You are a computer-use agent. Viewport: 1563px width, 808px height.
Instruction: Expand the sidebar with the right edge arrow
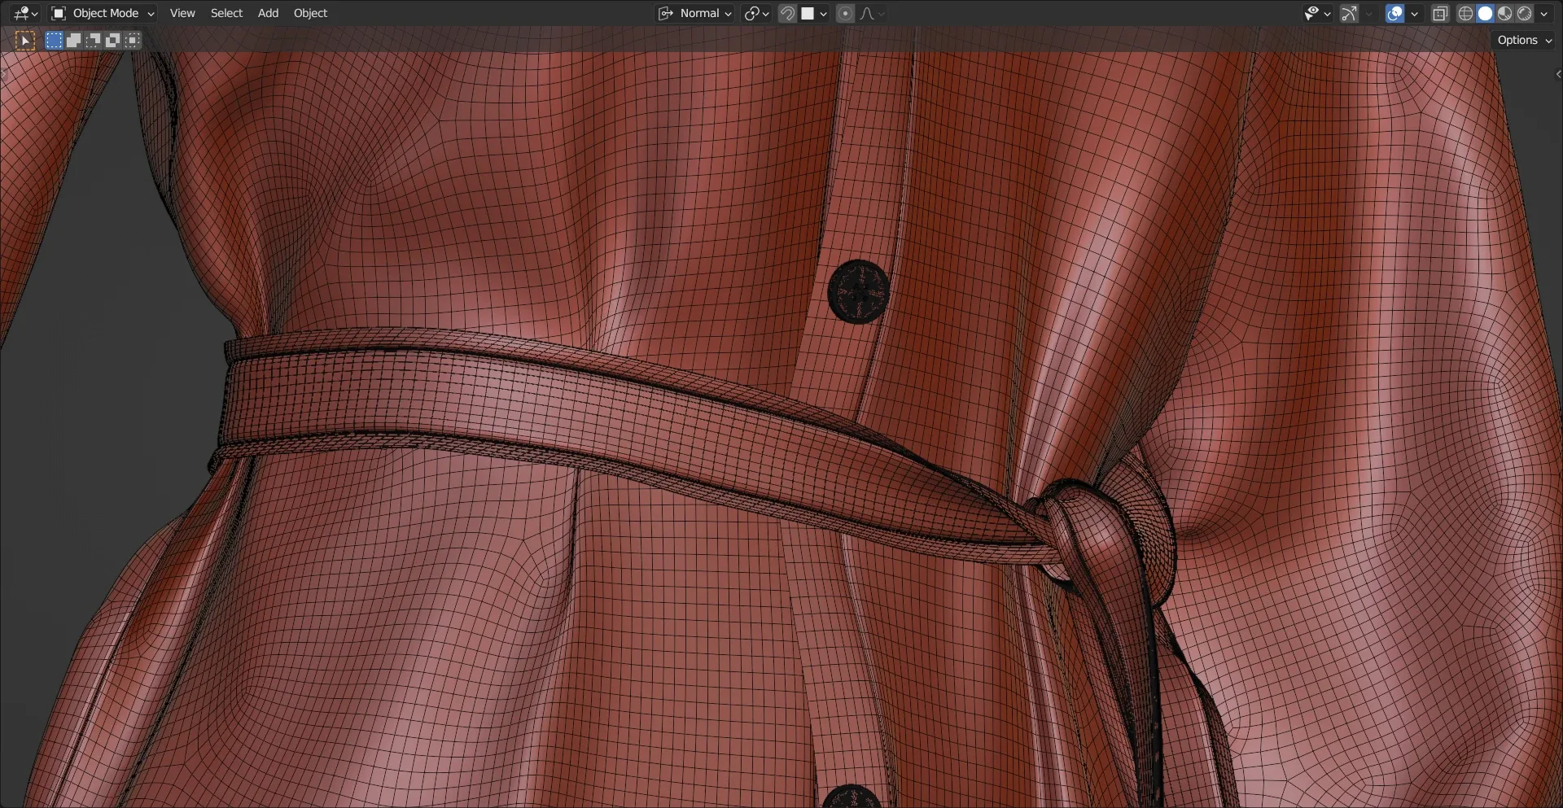(1557, 74)
